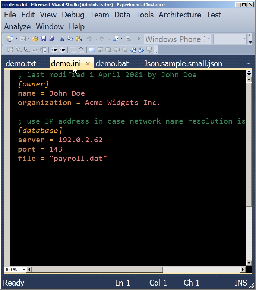The height and width of the screenshot is (290, 256).
Task: Go to next bookmark in folder
Action: (x=125, y=50)
